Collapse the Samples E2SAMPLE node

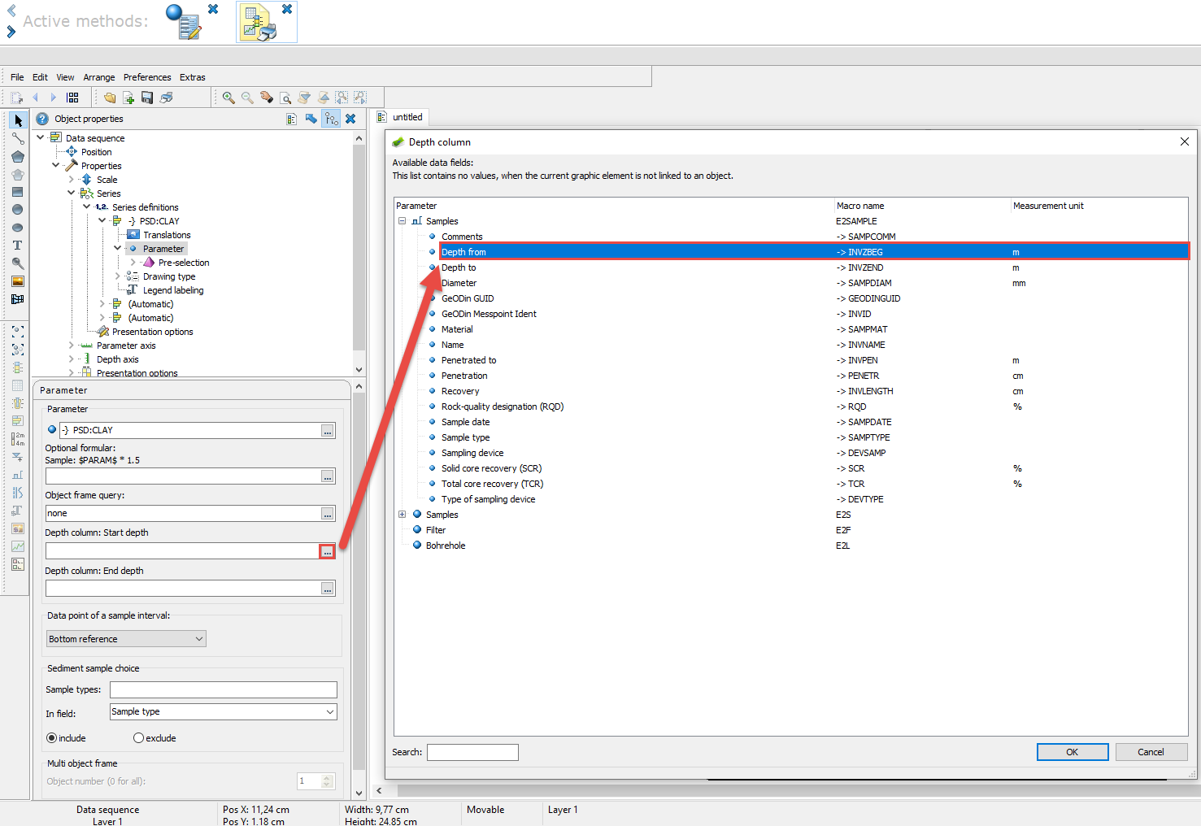[402, 221]
